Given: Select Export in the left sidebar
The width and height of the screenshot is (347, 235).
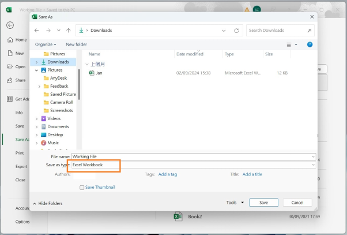Looking at the screenshot, I should [21, 166].
